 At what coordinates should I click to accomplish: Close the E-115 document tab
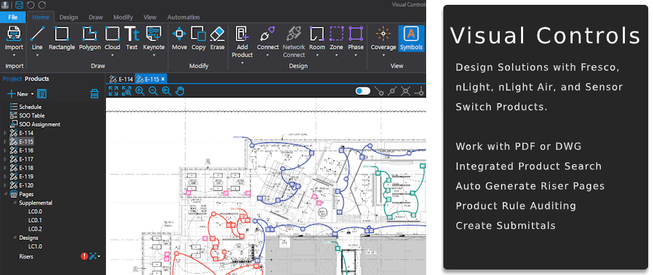pyautogui.click(x=164, y=79)
